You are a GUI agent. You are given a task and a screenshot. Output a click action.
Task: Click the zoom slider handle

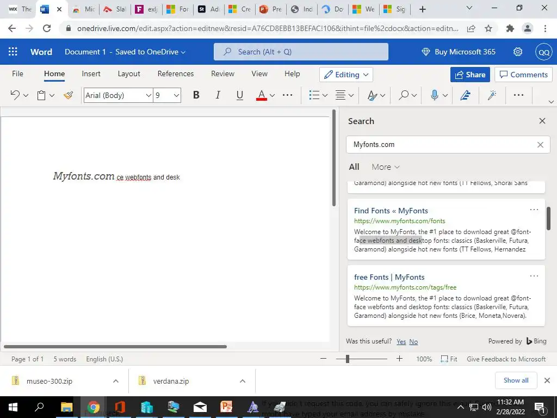point(348,359)
